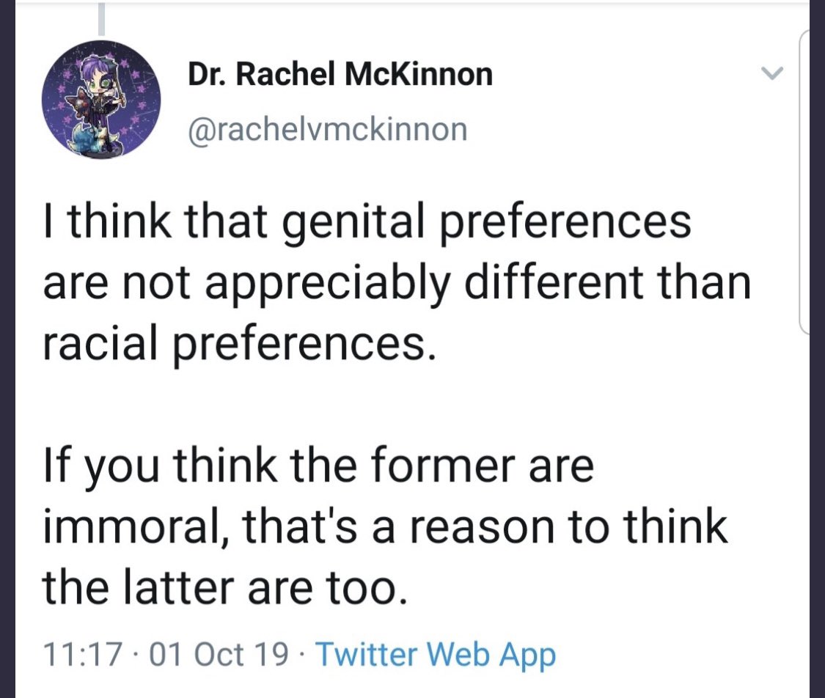Screen dimensions: 825x698
Task: Expand the tweet options chevron
Action: pos(772,73)
